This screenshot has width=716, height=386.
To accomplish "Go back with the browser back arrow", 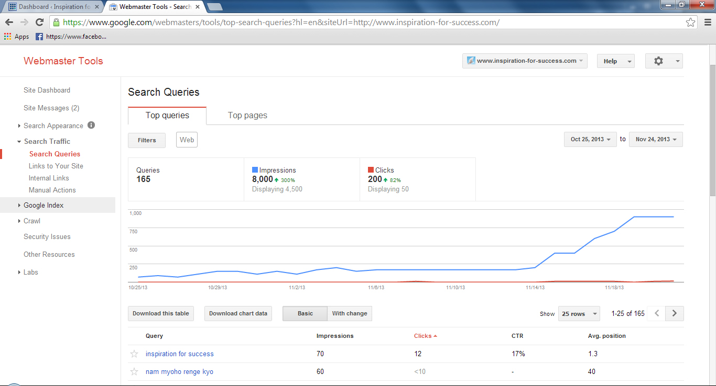I will [x=9, y=22].
